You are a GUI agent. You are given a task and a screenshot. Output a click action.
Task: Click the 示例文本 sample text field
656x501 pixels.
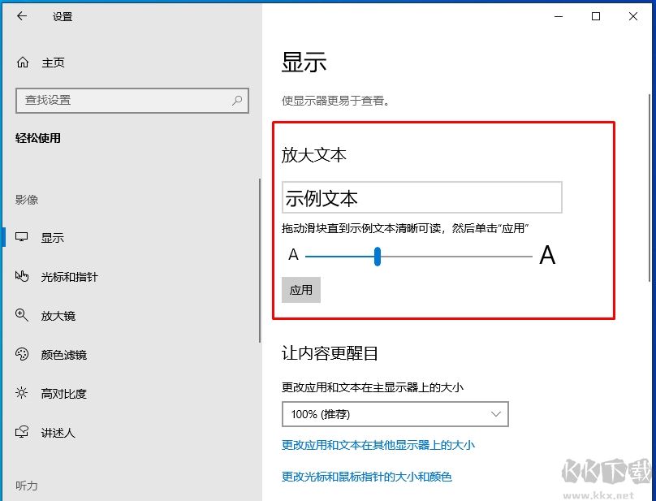422,197
